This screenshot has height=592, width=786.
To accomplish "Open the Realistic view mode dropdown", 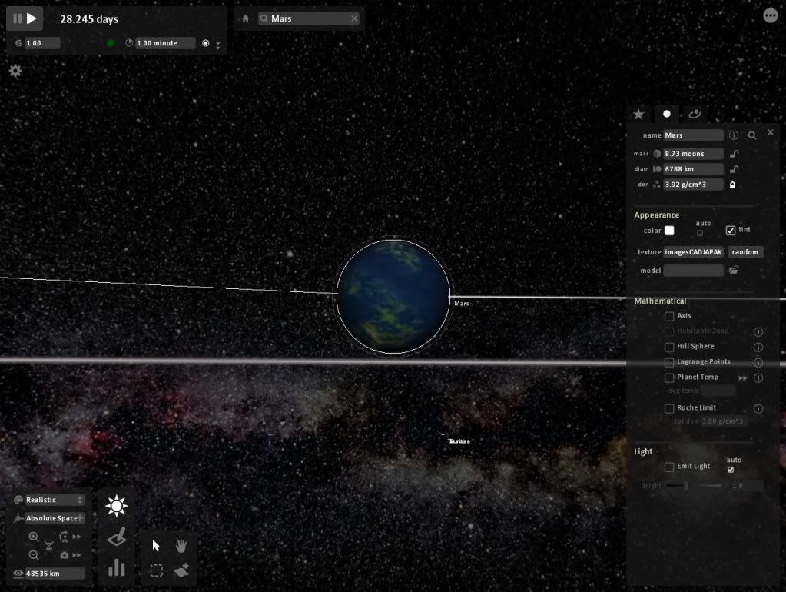I will tap(54, 500).
